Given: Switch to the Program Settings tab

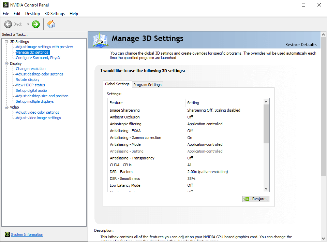Looking at the screenshot, I should 147,84.
